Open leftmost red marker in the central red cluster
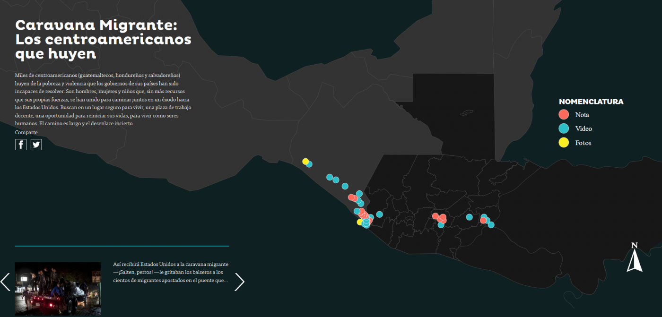The height and width of the screenshot is (317, 662). coord(436,216)
